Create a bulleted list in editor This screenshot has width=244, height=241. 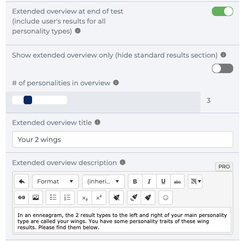(53, 198)
